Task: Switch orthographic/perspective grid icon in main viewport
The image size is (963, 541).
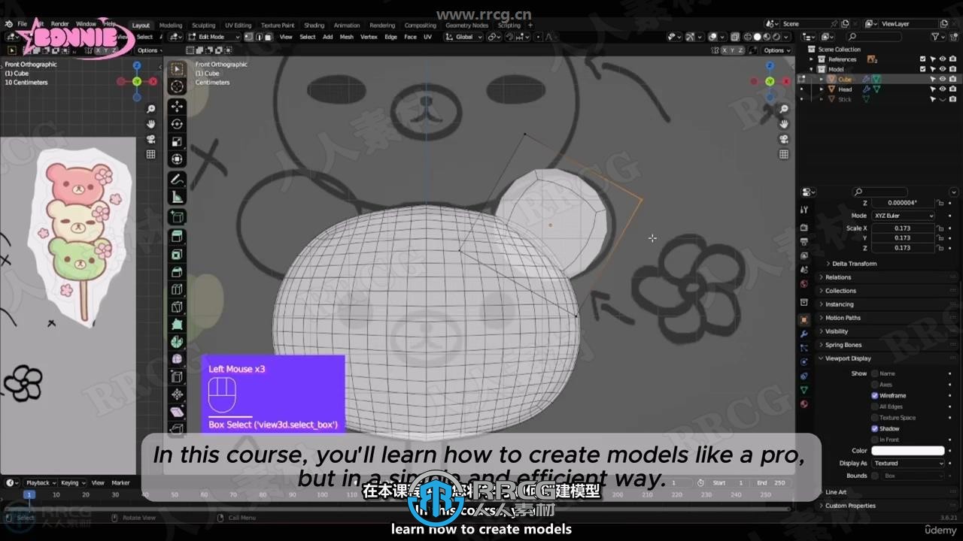Action: 784,154
